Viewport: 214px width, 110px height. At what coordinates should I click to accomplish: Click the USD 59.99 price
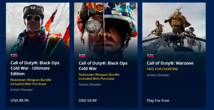pos(88,101)
